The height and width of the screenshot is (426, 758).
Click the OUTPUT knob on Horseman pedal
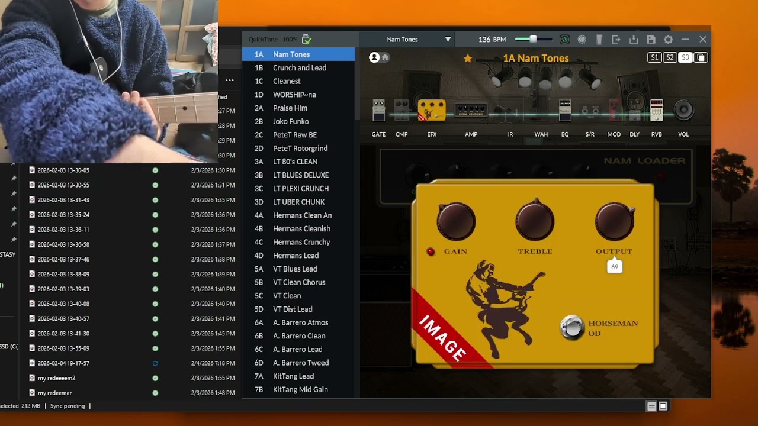pos(615,221)
